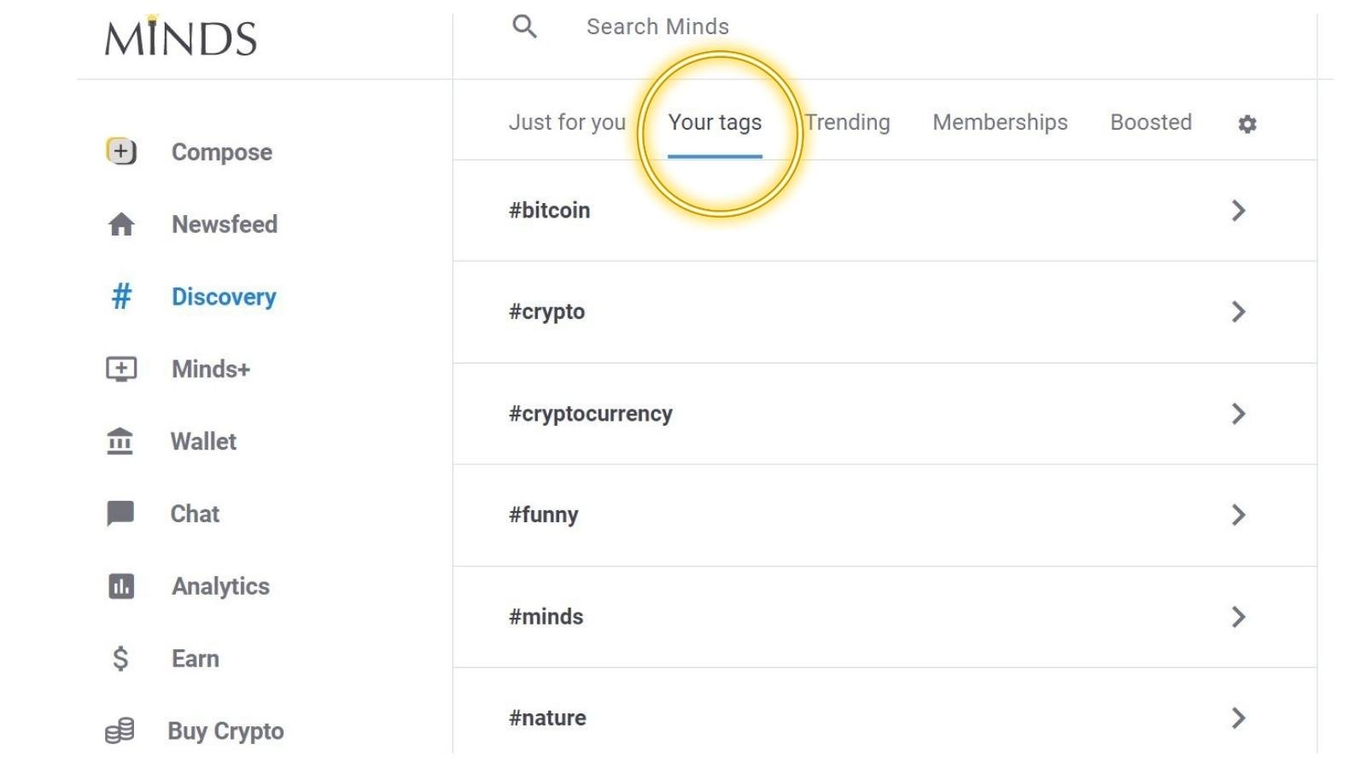Screen dimensions: 1366x768
Task: Click the MINDS logo
Action: click(179, 37)
